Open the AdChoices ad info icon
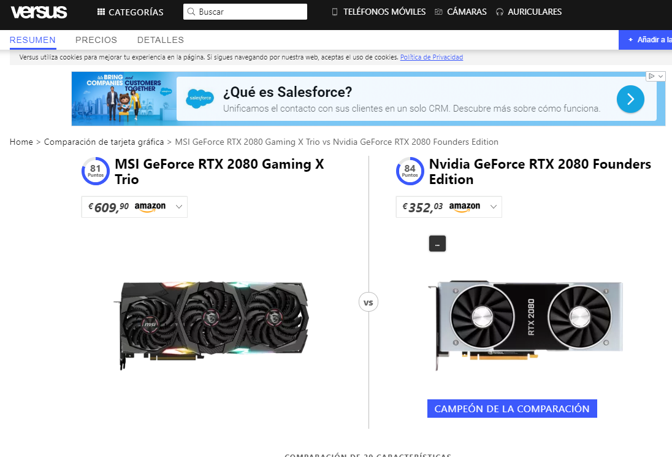 tap(651, 76)
